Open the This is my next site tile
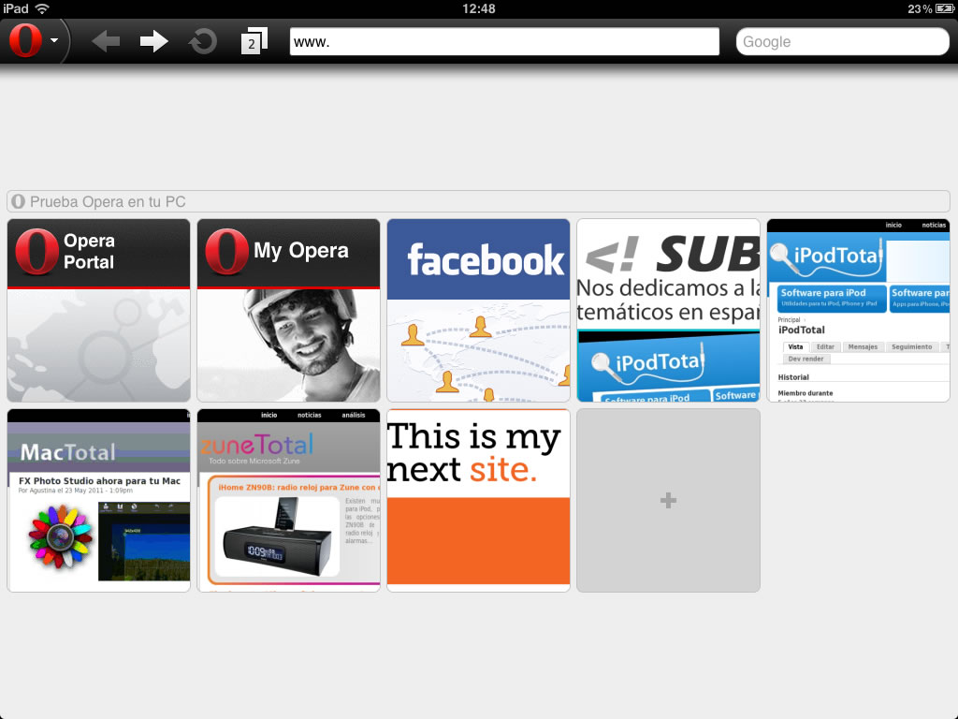 click(478, 501)
